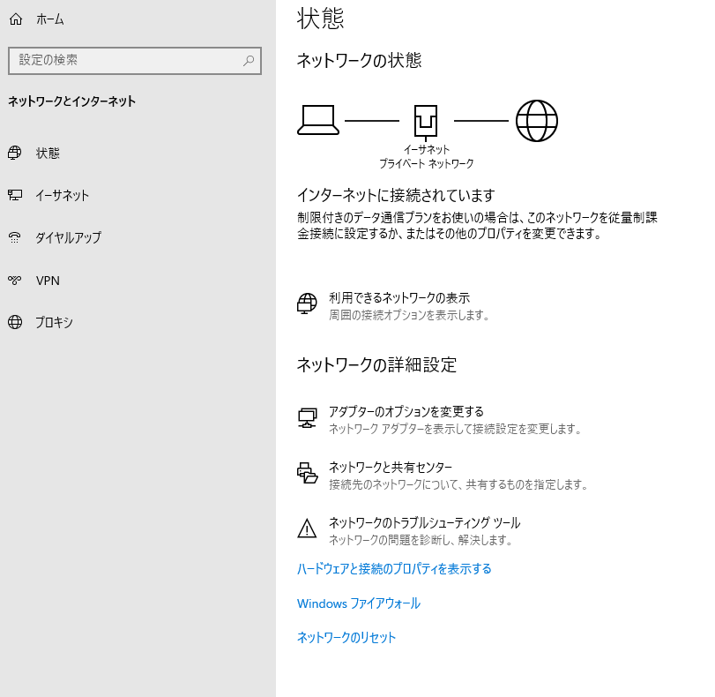Click the VPN icon in sidebar
This screenshot has height=697, width=715.
15,280
